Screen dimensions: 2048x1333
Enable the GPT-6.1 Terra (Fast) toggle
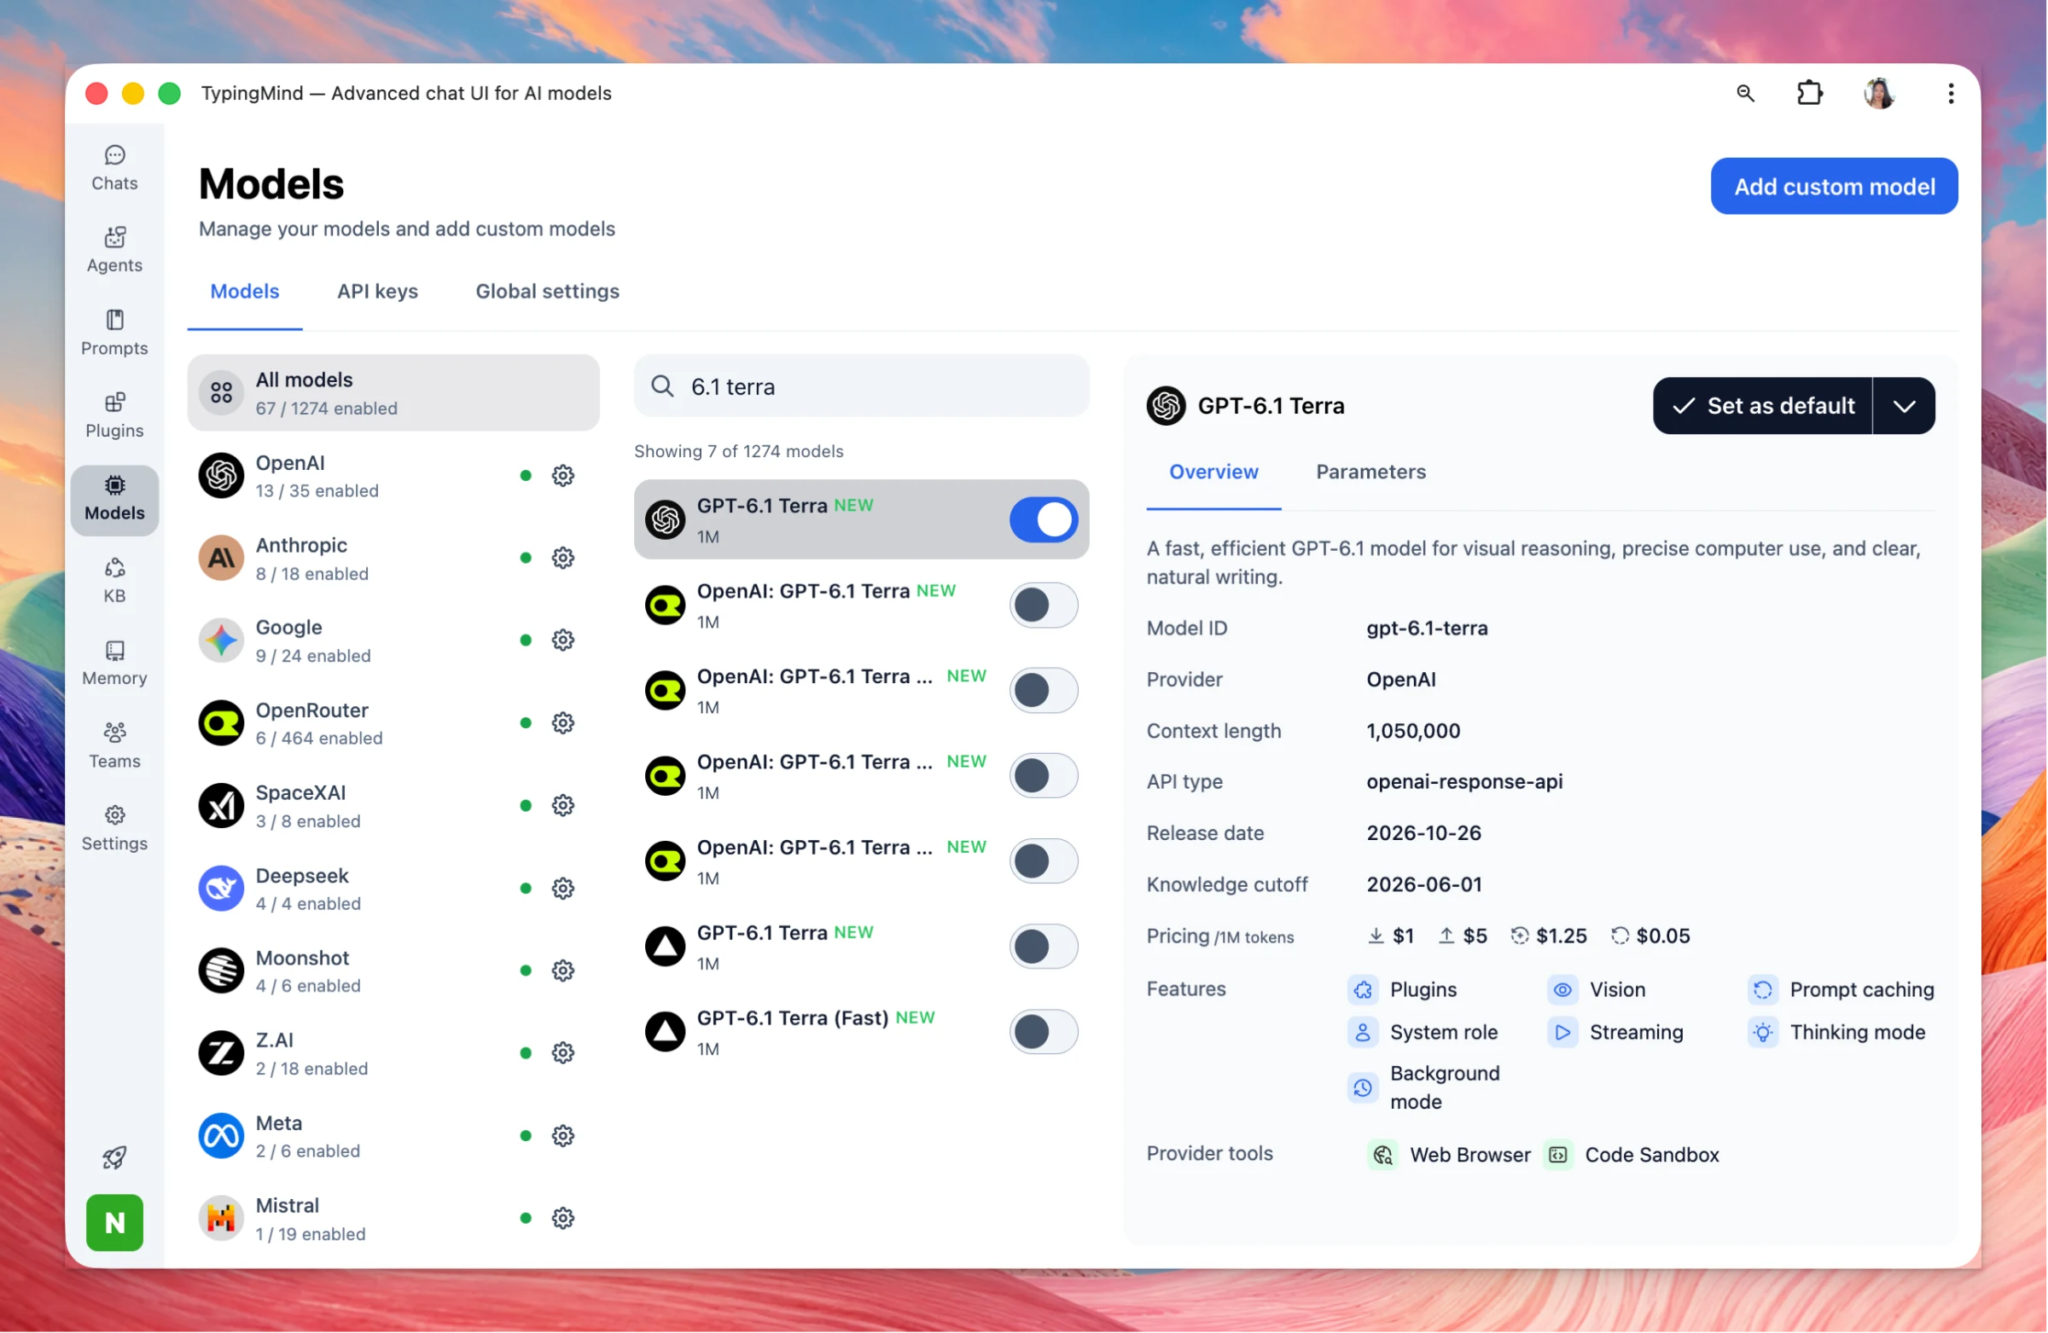point(1044,1031)
